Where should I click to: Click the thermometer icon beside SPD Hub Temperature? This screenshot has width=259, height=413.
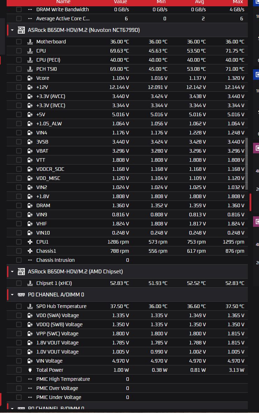pyautogui.click(x=30, y=306)
